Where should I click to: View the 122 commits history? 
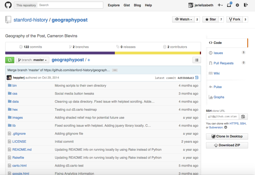click(x=31, y=47)
